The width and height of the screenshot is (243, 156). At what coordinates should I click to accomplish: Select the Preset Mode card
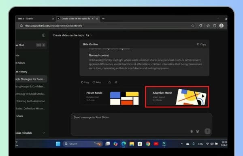coord(111,97)
